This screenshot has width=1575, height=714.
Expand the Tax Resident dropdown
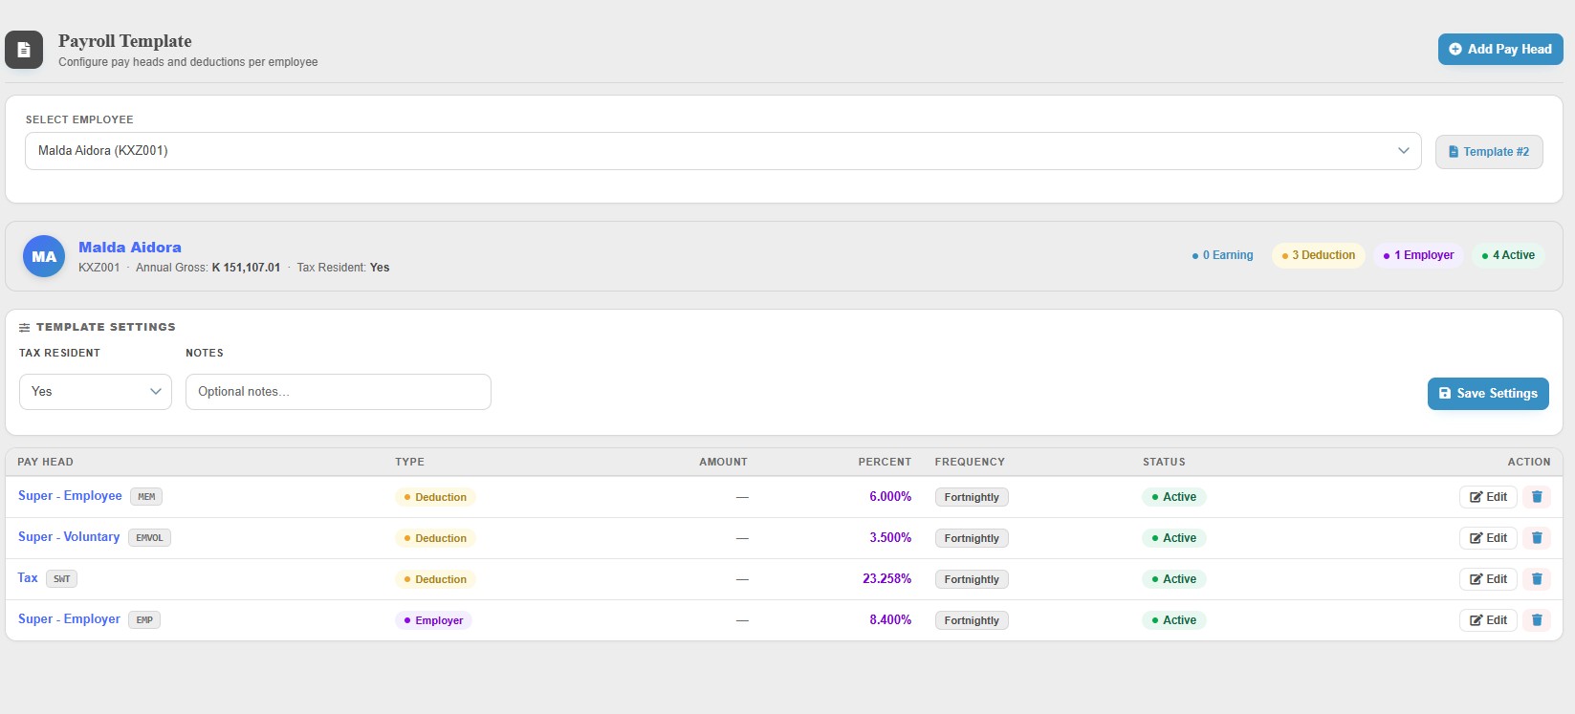(96, 392)
